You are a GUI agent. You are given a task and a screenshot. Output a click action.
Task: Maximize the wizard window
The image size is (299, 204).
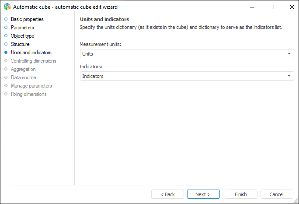click(272, 7)
